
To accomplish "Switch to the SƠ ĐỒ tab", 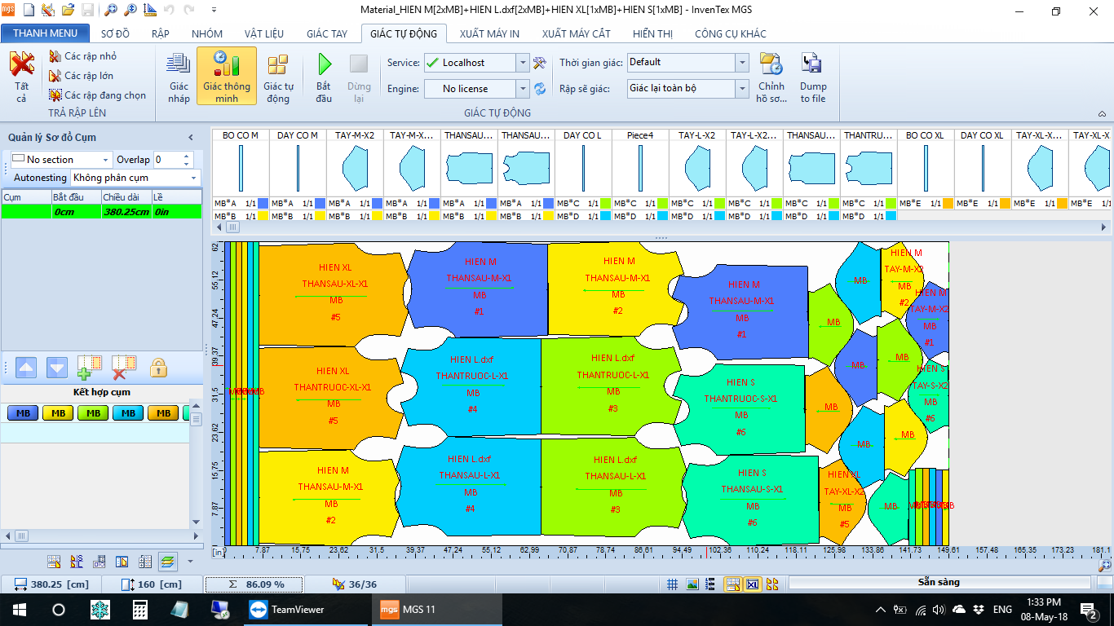I will click(116, 33).
